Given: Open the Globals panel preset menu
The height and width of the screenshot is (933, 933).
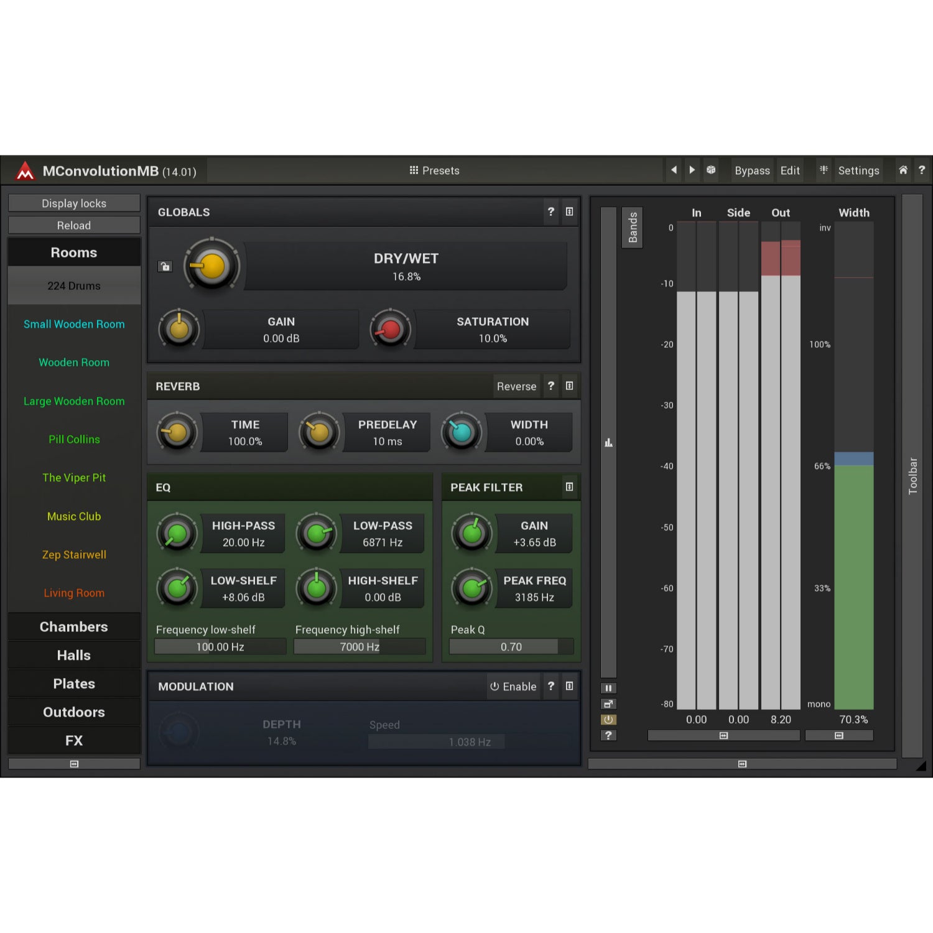Looking at the screenshot, I should [x=569, y=211].
